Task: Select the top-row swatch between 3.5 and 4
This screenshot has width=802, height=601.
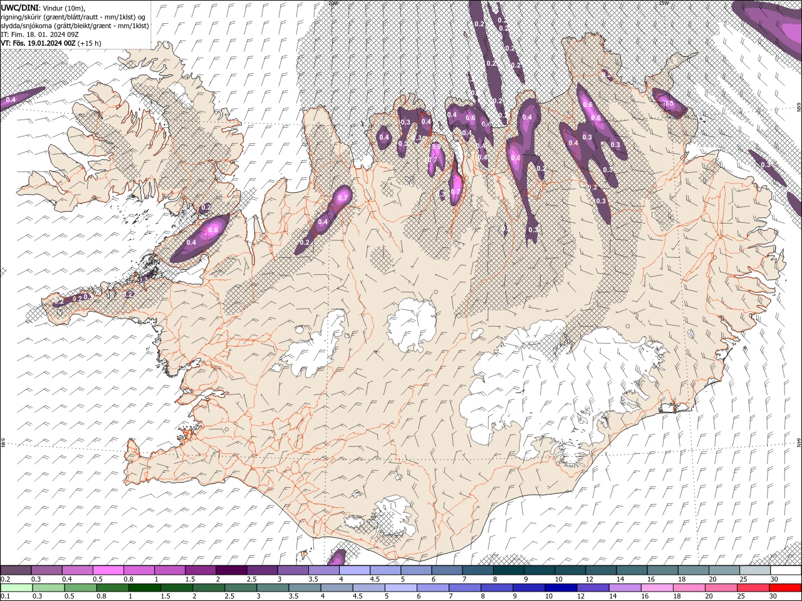Action: tap(324, 570)
